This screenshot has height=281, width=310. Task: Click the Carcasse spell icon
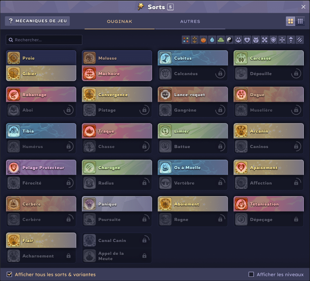(x=241, y=58)
